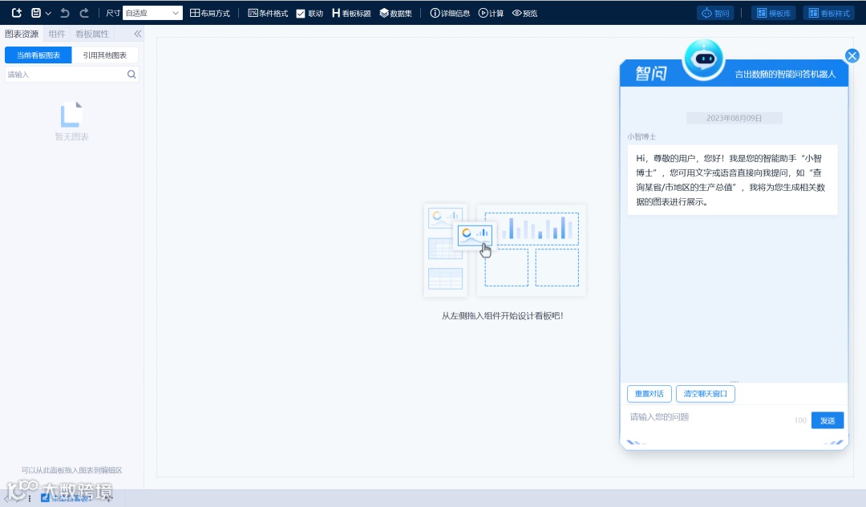
Task: Open the 数据集 dataset tool
Action: pyautogui.click(x=395, y=13)
